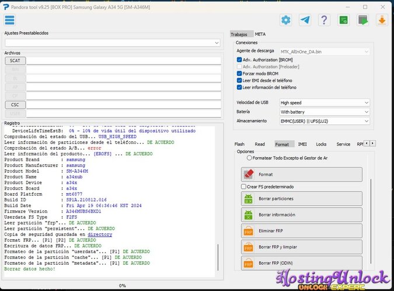Open the Flash tab

point(239,144)
